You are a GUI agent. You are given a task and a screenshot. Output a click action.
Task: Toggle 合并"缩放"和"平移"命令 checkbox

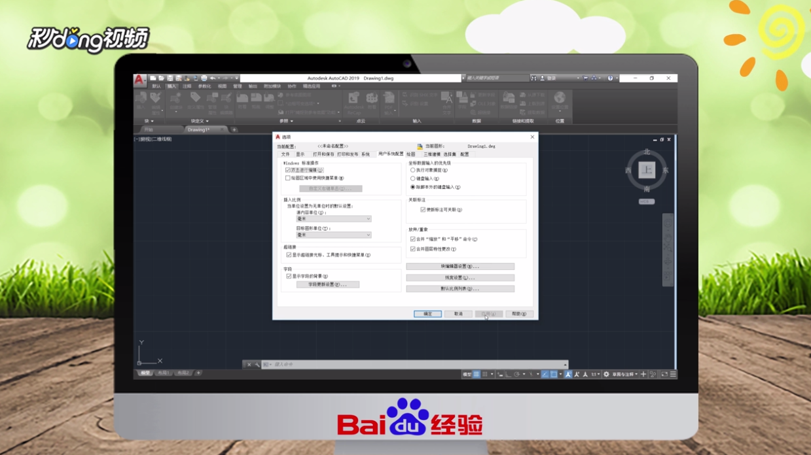413,239
